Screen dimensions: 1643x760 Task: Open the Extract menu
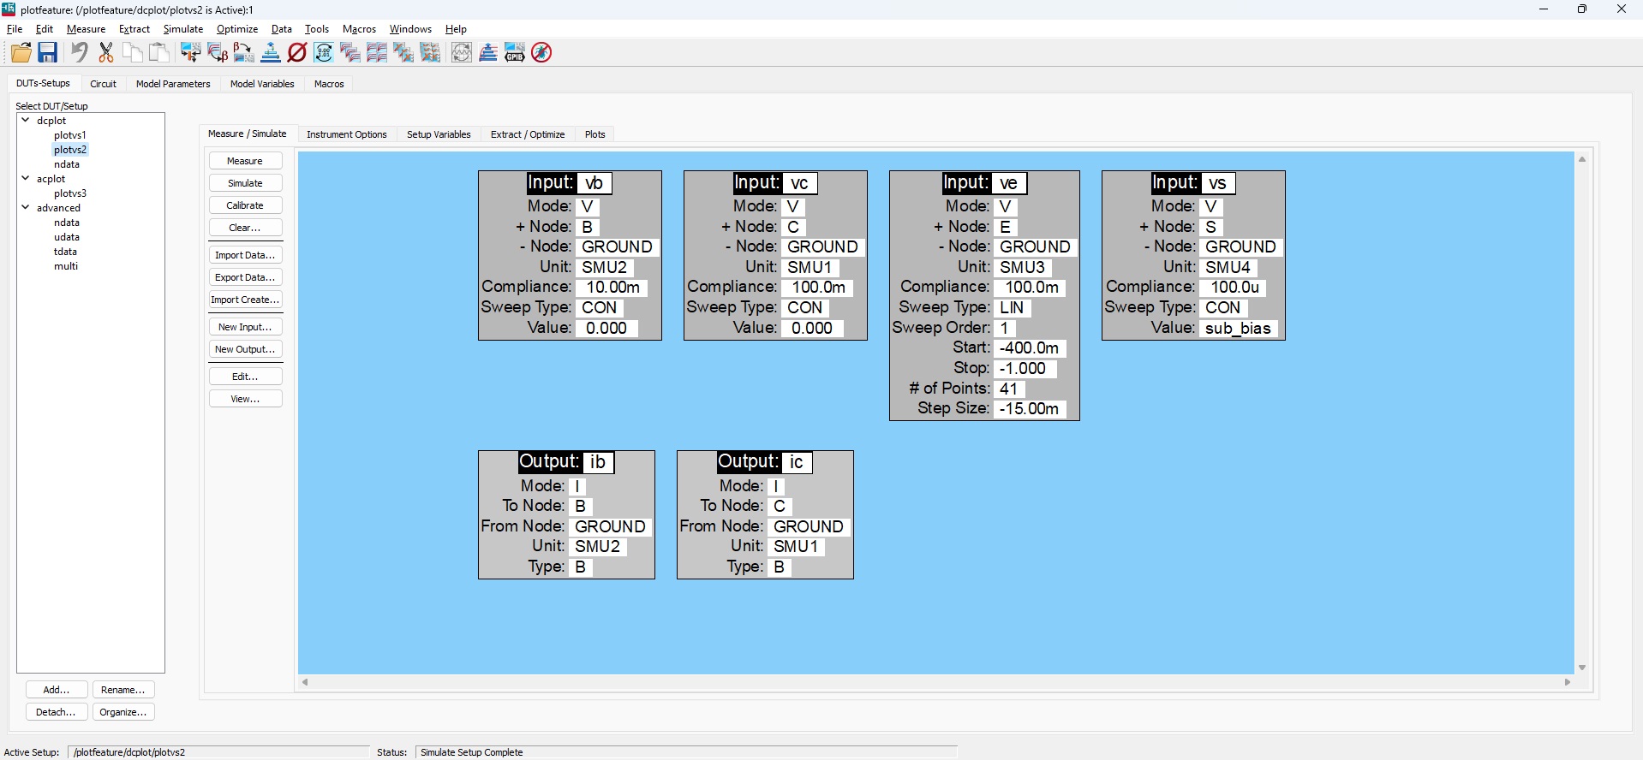(x=134, y=29)
